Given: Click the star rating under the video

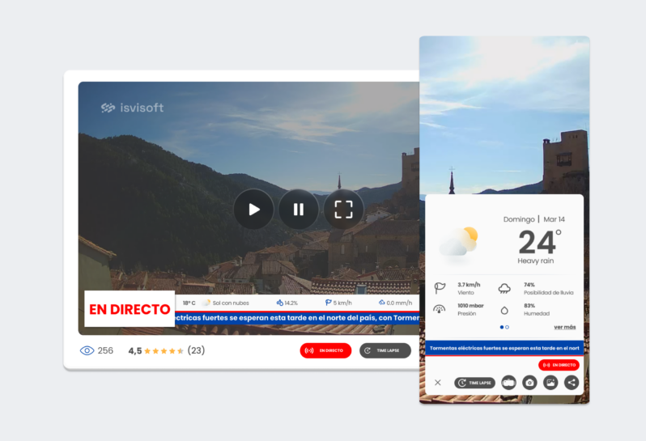Looking at the screenshot, I should click(x=164, y=351).
